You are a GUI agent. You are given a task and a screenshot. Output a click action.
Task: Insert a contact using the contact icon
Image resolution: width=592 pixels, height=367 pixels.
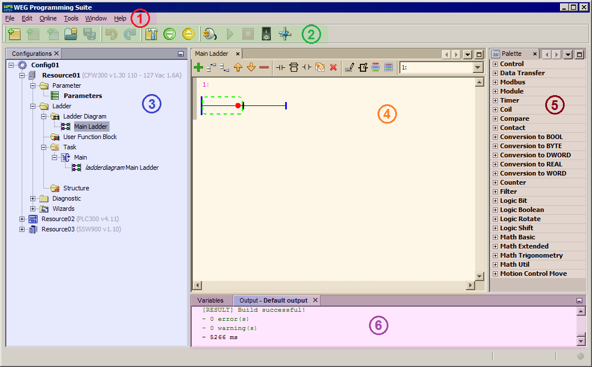279,67
